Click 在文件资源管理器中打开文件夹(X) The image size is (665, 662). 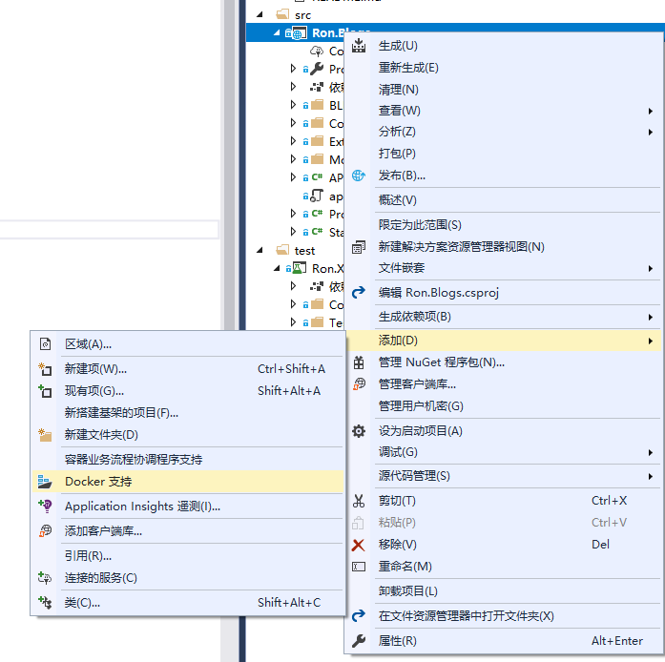click(x=466, y=616)
